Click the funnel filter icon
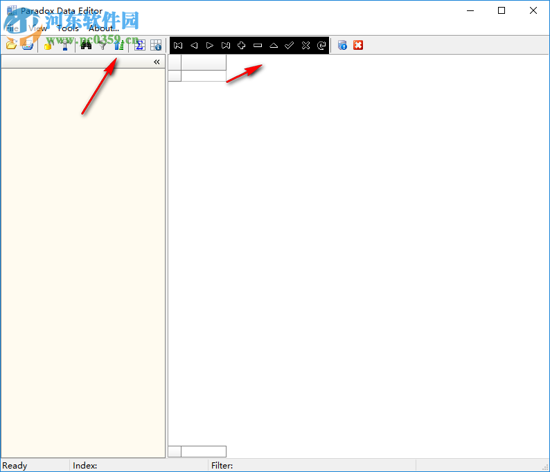Image resolution: width=550 pixels, height=472 pixels. (103, 45)
